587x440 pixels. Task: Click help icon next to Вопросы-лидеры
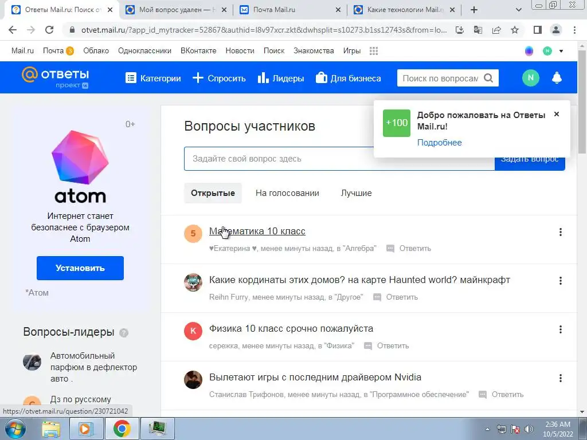pos(124,333)
